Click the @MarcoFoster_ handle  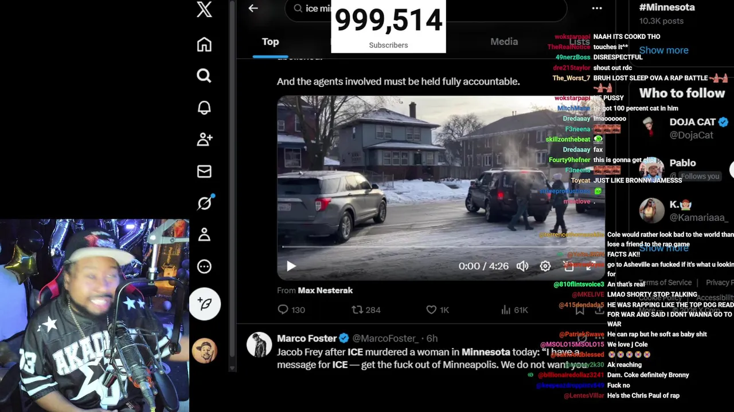386,338
